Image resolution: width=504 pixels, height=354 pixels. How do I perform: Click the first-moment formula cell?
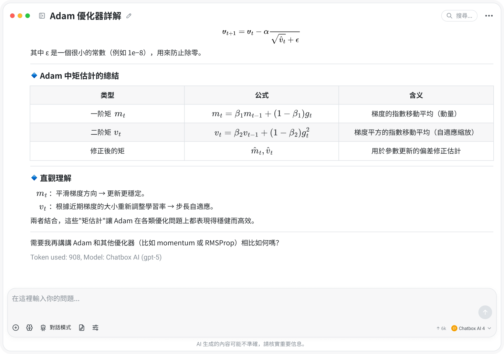coord(262,114)
